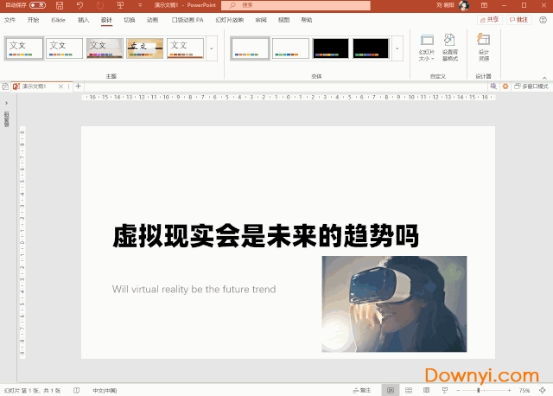Click the VR headset image on slide
The width and height of the screenshot is (553, 396).
pyautogui.click(x=394, y=303)
